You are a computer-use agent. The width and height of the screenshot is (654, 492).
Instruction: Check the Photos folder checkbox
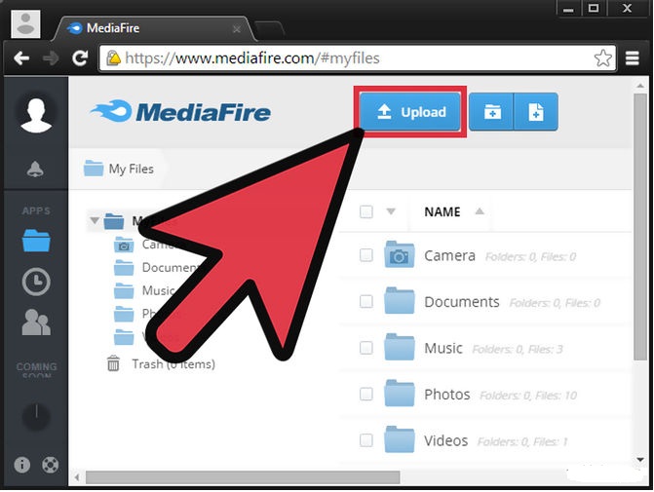(366, 394)
